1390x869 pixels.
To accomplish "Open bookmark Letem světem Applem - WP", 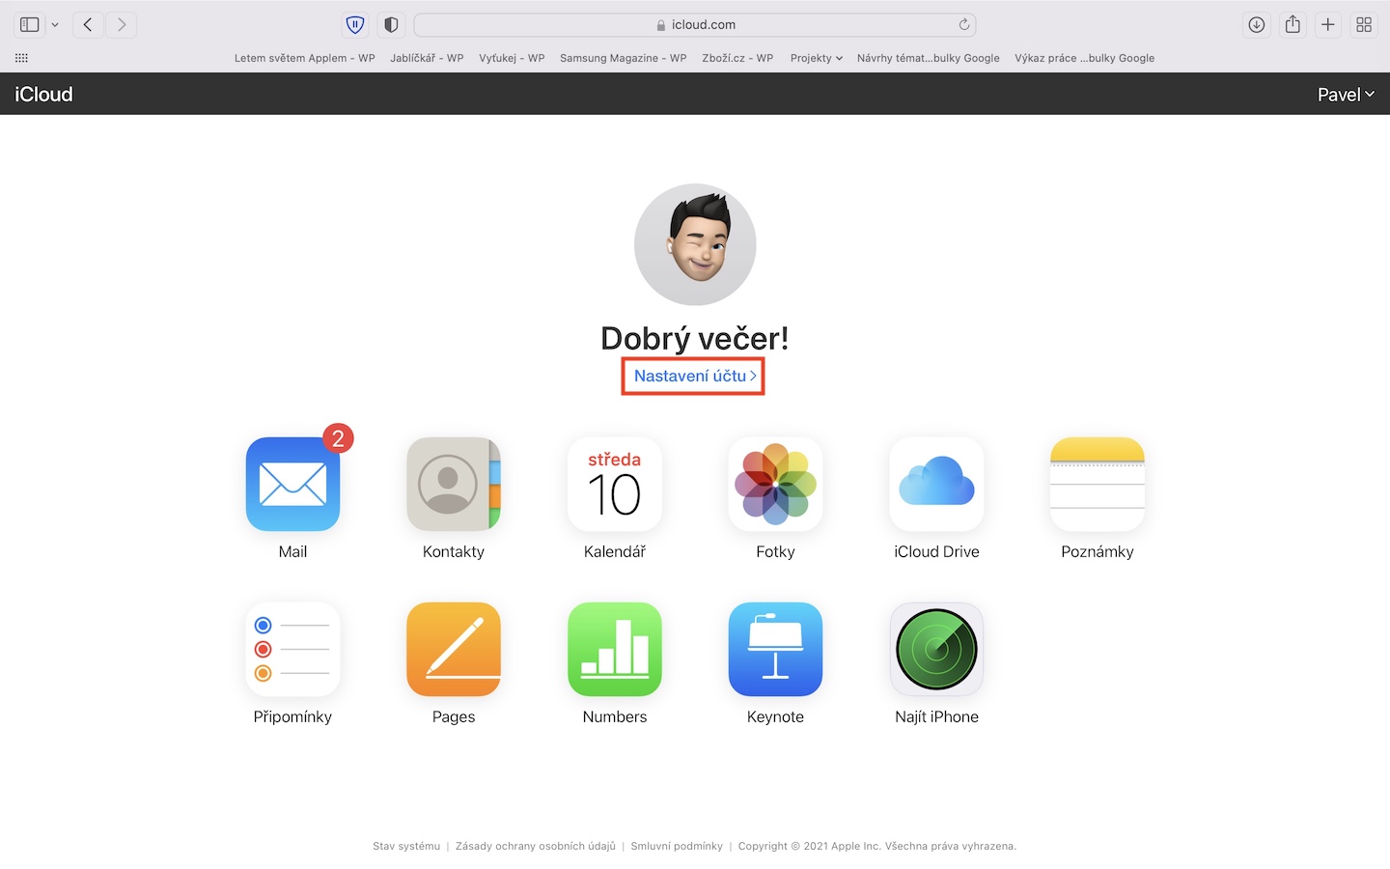I will [305, 58].
